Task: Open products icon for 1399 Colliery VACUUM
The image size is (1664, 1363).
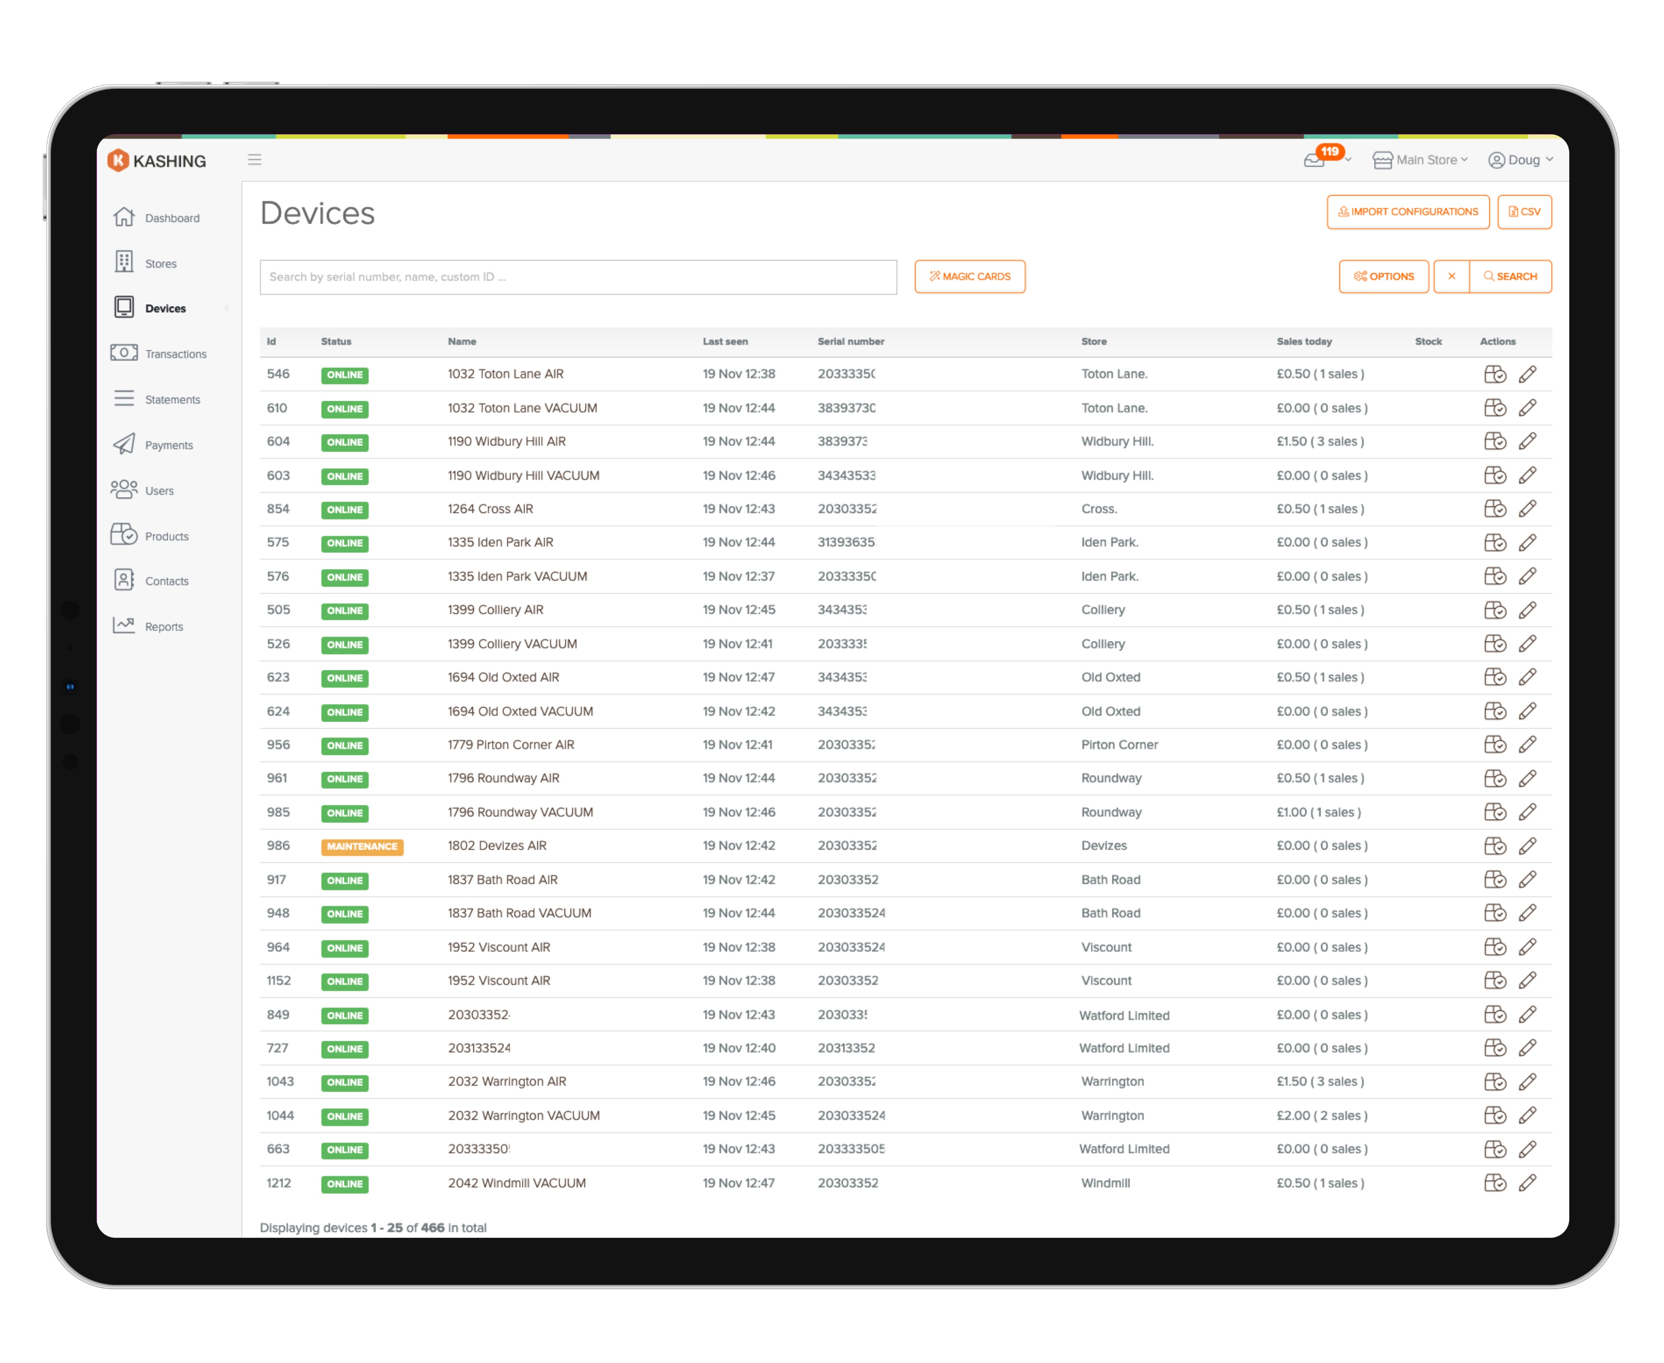Action: click(1495, 645)
